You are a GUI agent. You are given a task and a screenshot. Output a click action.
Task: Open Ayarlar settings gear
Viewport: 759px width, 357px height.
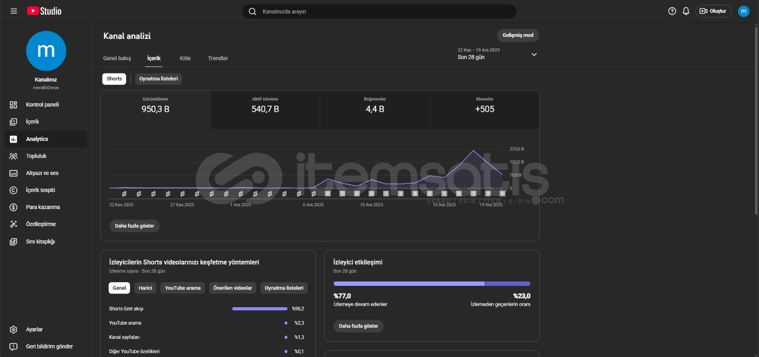(34, 330)
